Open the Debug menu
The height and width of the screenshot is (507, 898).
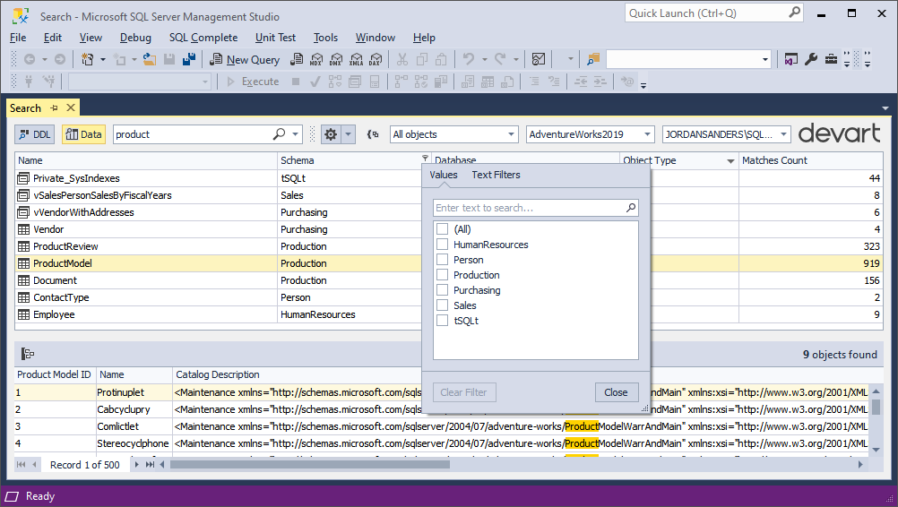click(135, 38)
